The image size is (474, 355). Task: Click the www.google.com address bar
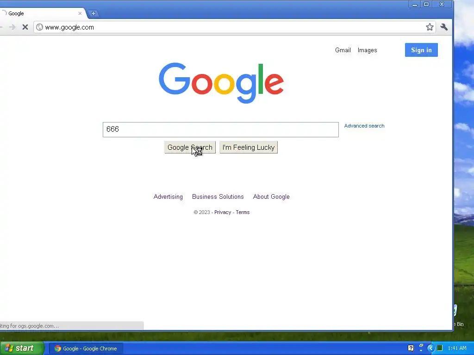234,27
